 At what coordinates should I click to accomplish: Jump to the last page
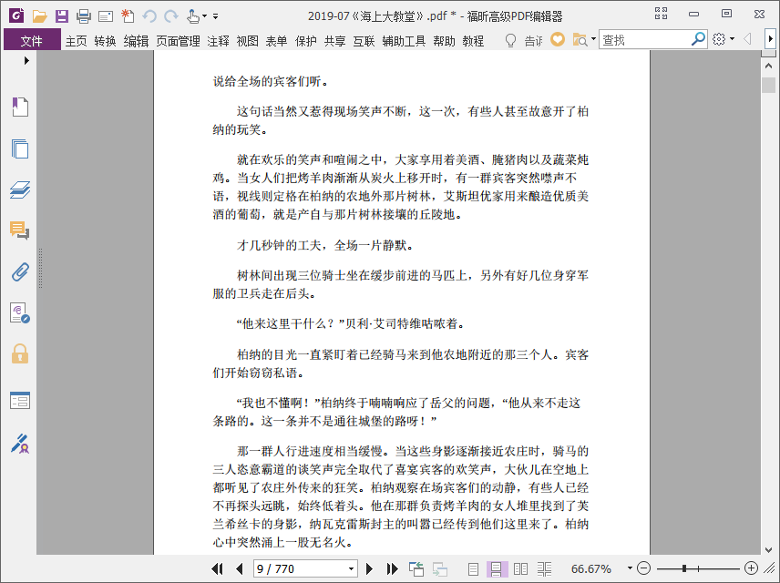click(x=392, y=568)
